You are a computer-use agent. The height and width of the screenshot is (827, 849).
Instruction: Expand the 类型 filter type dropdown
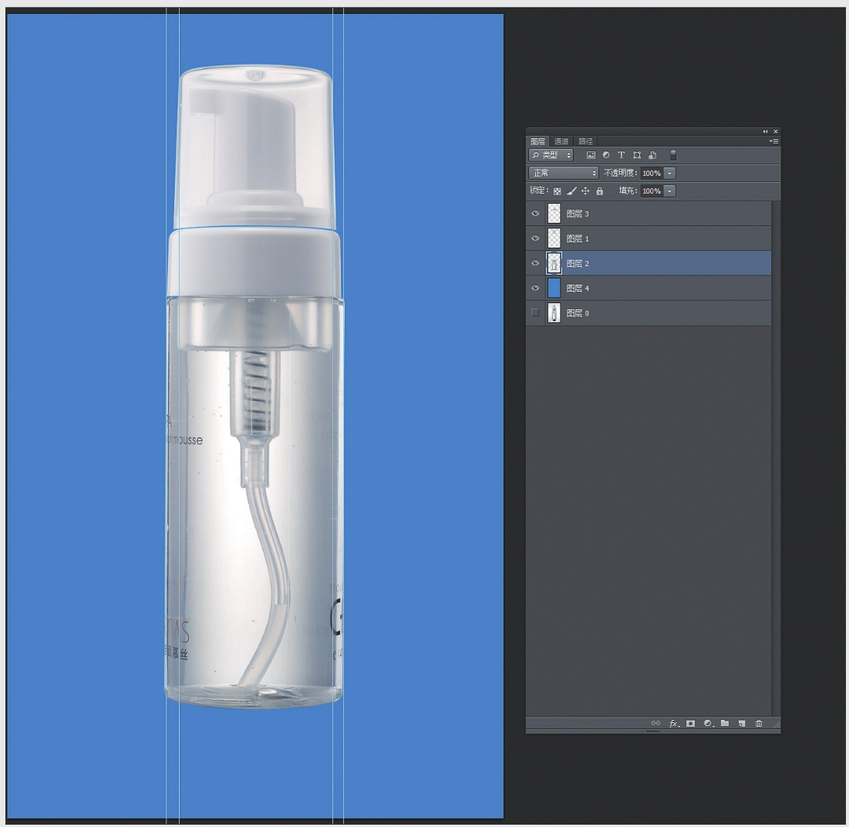pyautogui.click(x=551, y=155)
